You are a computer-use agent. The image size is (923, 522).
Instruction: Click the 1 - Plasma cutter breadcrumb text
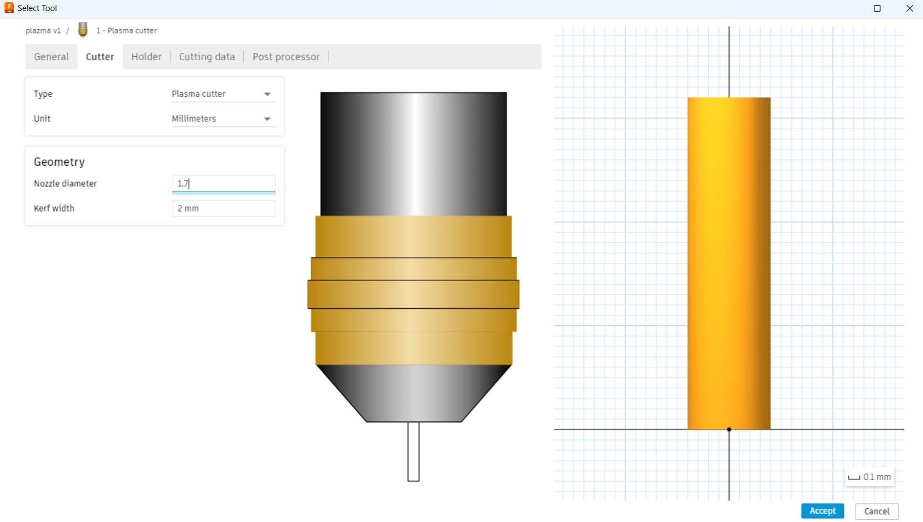click(x=127, y=31)
